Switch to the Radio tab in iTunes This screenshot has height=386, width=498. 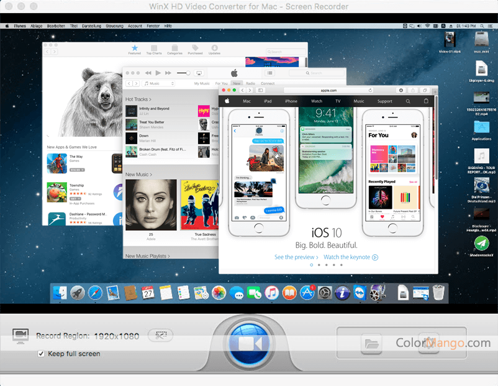point(250,83)
